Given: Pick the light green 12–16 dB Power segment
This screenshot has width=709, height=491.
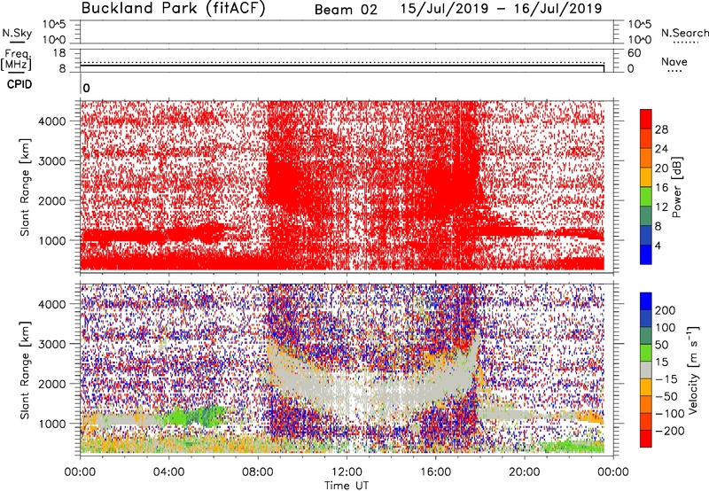Looking at the screenshot, I should pos(646,197).
